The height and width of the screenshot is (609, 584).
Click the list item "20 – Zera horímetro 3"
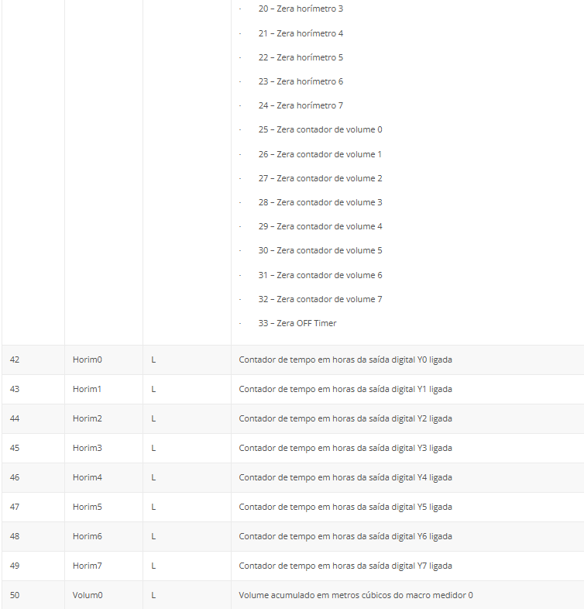[x=301, y=9]
